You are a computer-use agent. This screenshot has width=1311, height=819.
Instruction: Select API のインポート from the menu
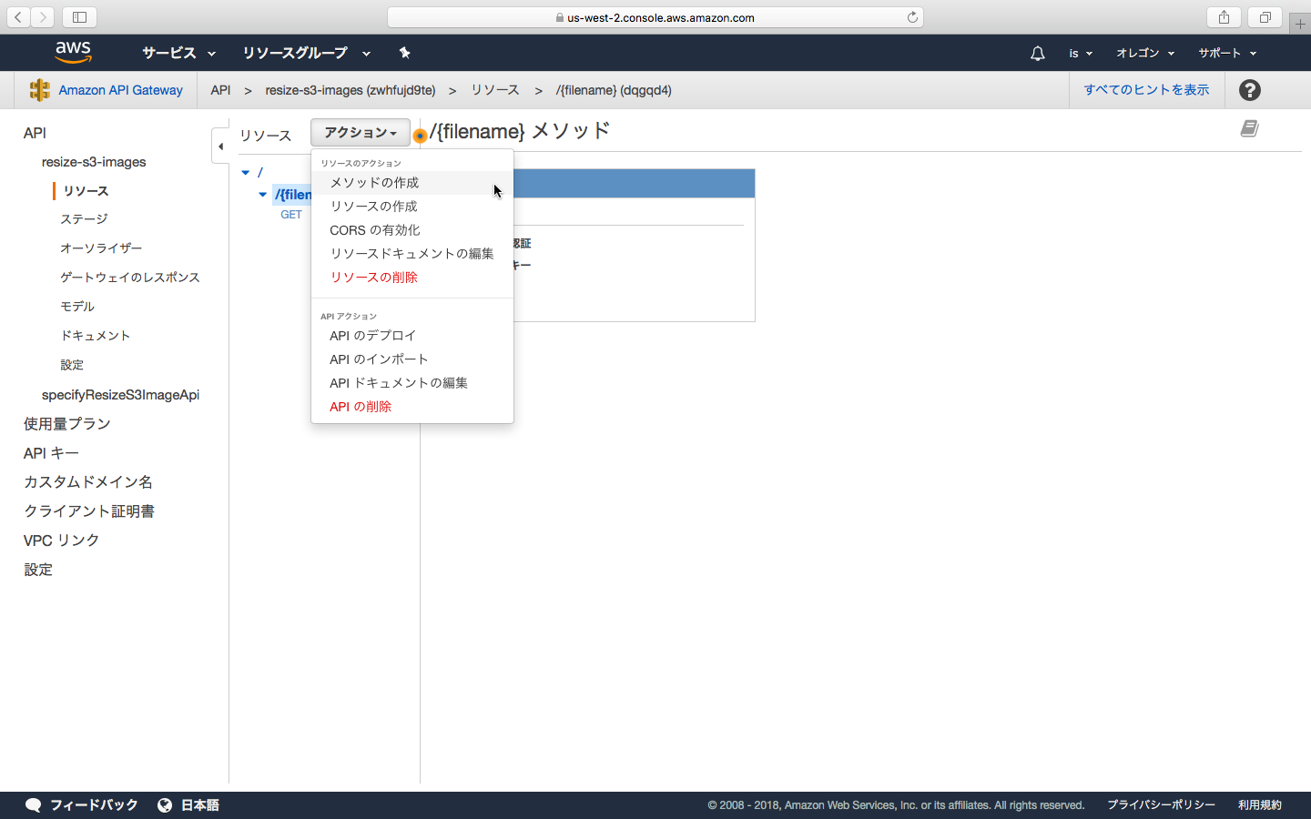point(412,359)
